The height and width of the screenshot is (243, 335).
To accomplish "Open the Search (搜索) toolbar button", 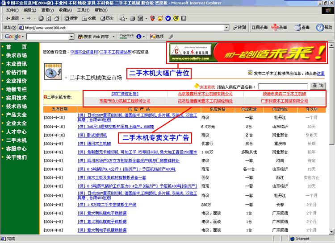I will pos(71,18).
